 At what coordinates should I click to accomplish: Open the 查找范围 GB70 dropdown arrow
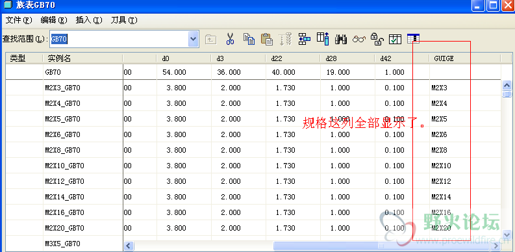(193, 40)
